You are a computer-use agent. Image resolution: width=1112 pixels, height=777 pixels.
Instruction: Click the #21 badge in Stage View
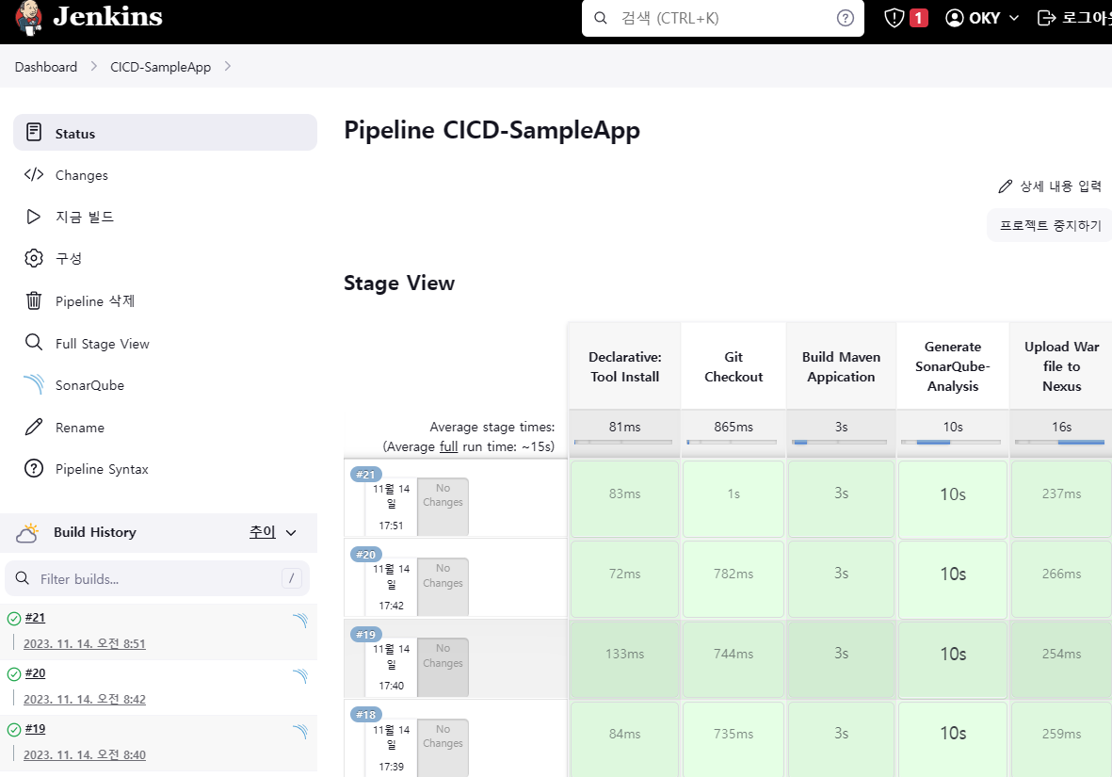(366, 474)
